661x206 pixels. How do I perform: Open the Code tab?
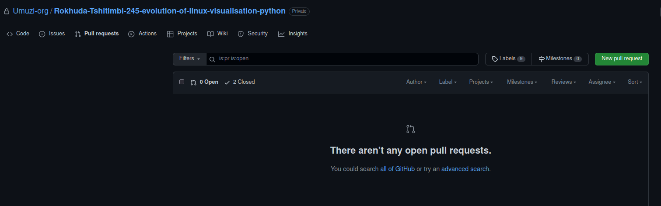pos(18,34)
